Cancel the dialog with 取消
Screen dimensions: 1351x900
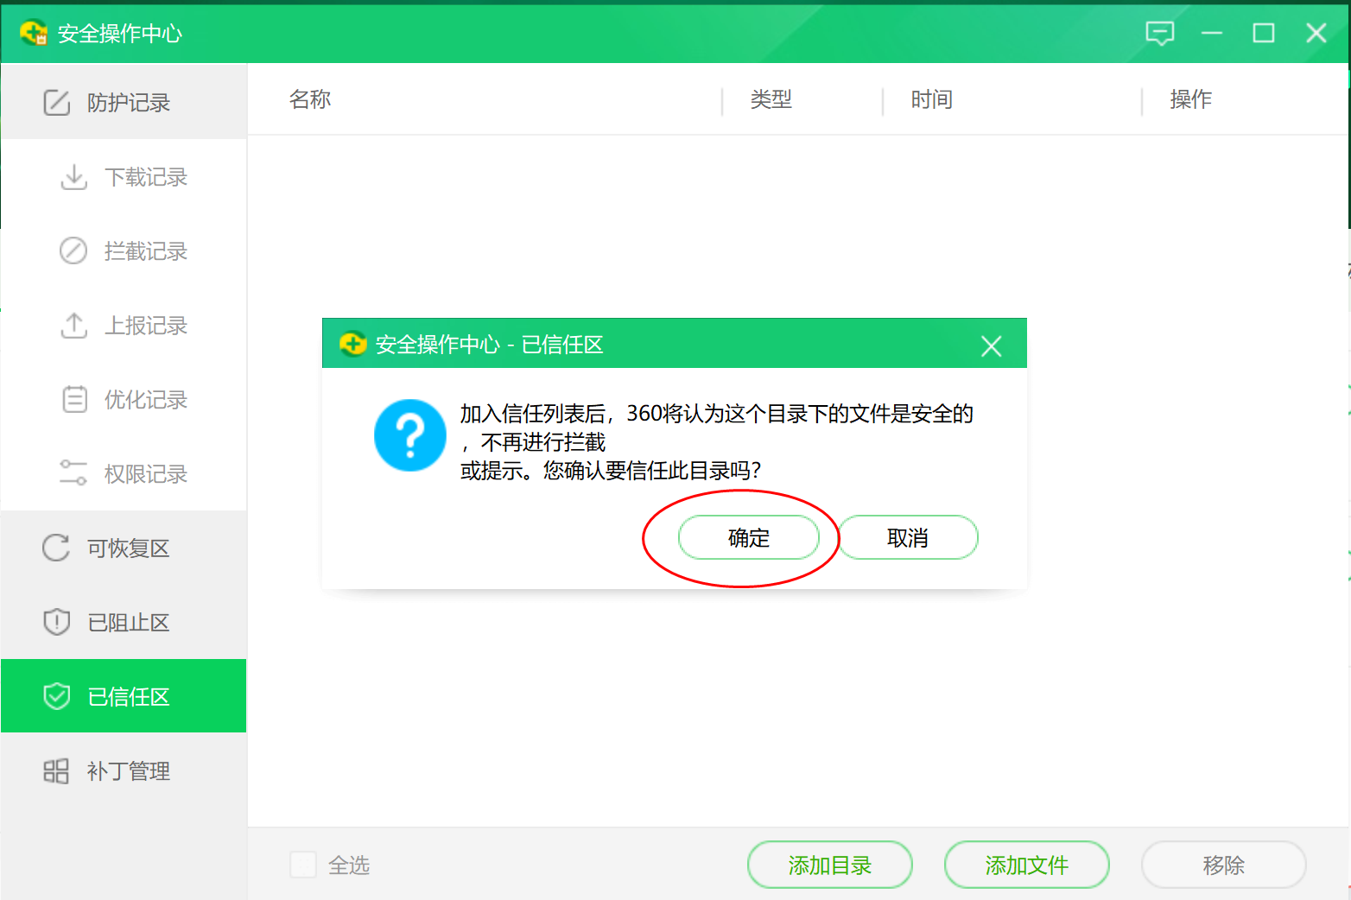908,538
